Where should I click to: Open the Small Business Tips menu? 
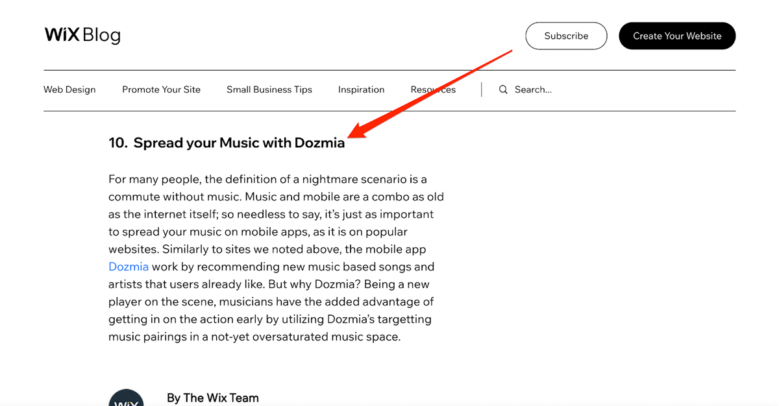click(x=269, y=90)
